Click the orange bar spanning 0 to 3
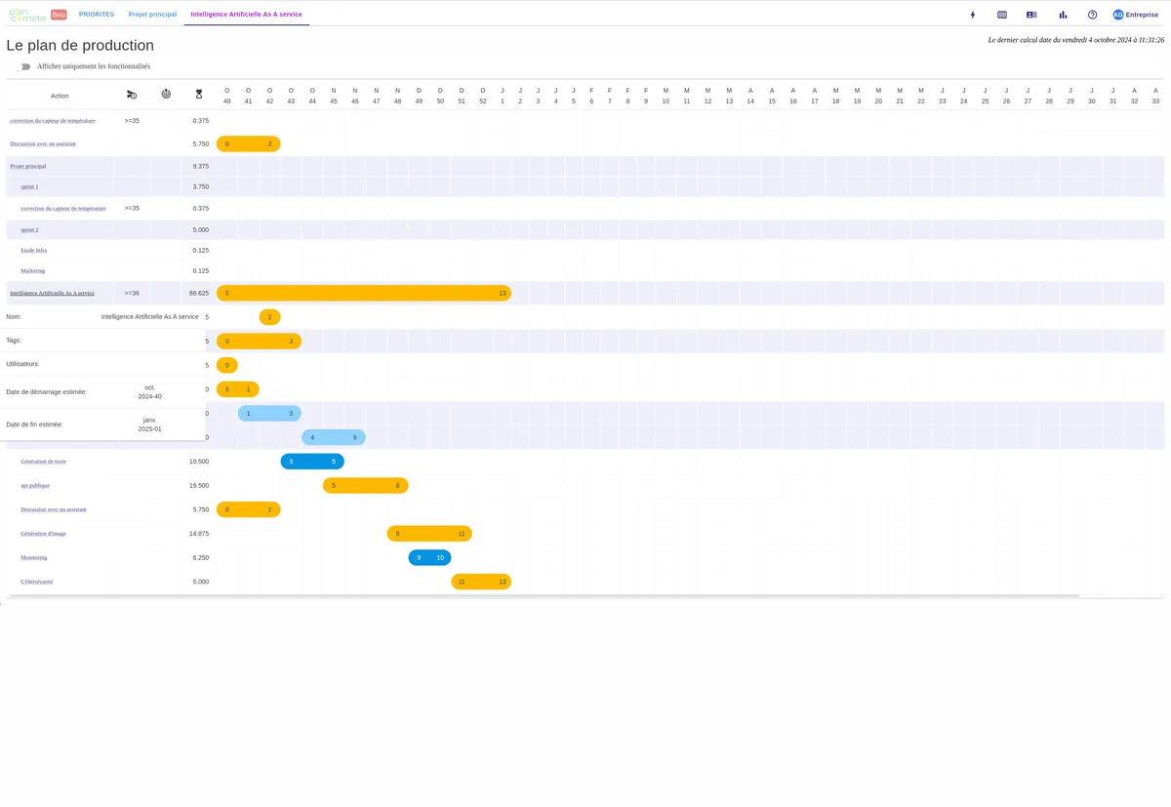This screenshot has width=1171, height=807. click(x=259, y=341)
